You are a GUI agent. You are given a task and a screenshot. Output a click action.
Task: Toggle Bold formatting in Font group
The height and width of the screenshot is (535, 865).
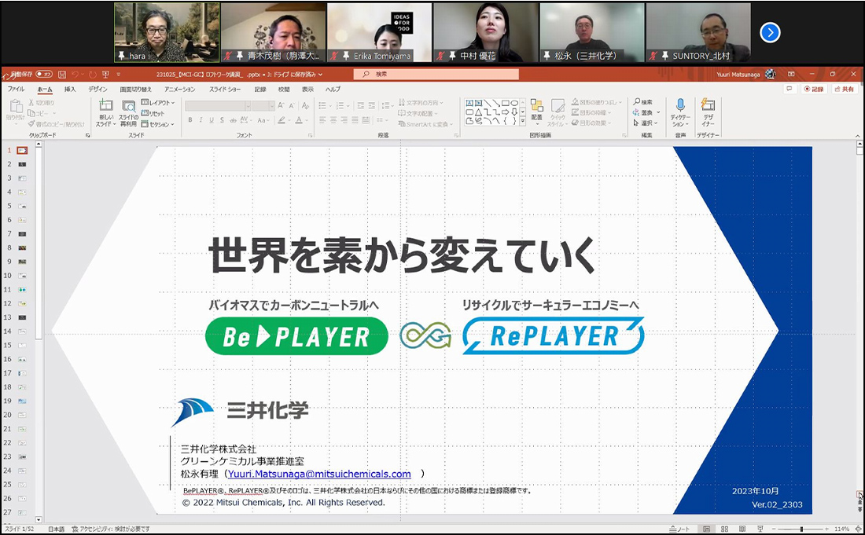click(190, 120)
